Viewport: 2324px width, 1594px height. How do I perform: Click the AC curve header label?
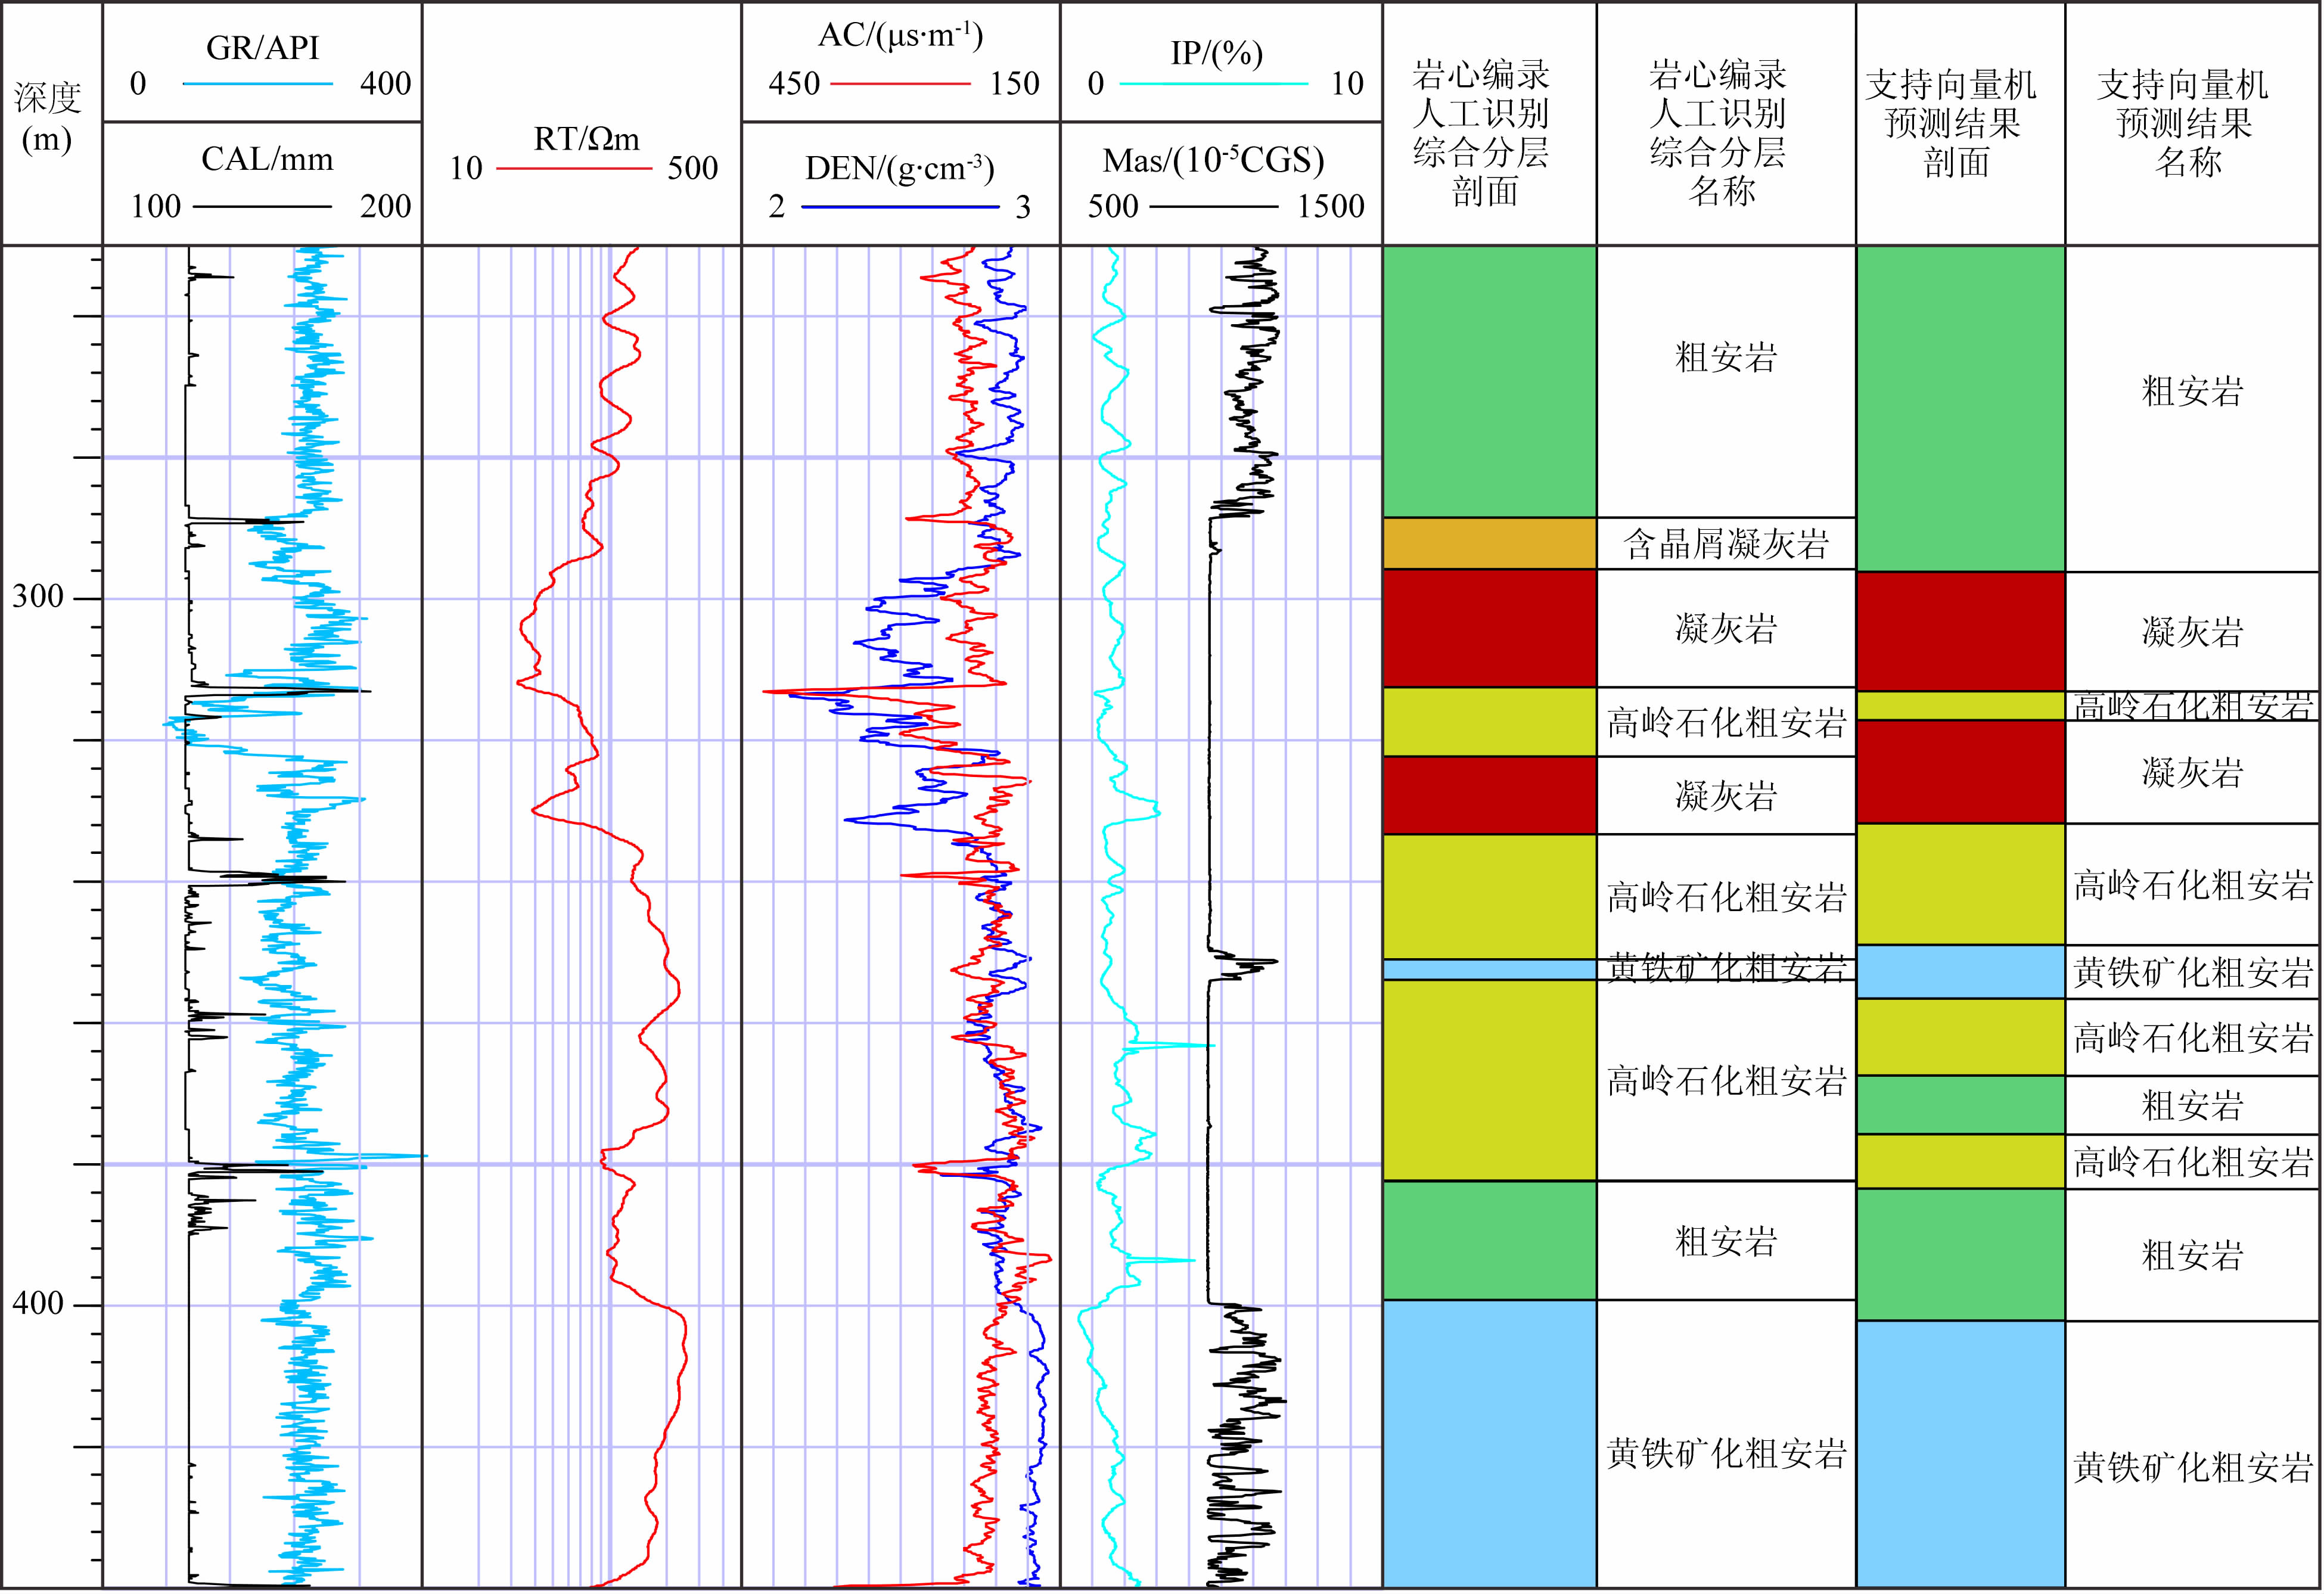(900, 36)
